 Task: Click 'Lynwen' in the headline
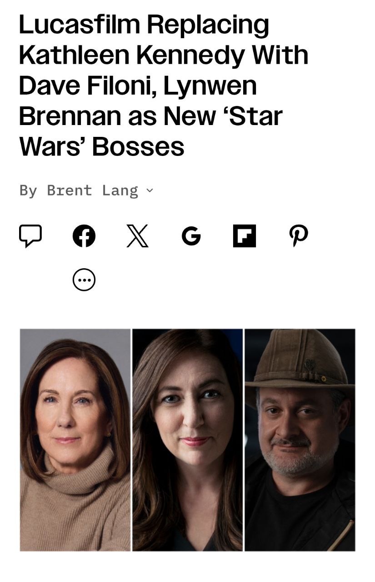tap(210, 85)
